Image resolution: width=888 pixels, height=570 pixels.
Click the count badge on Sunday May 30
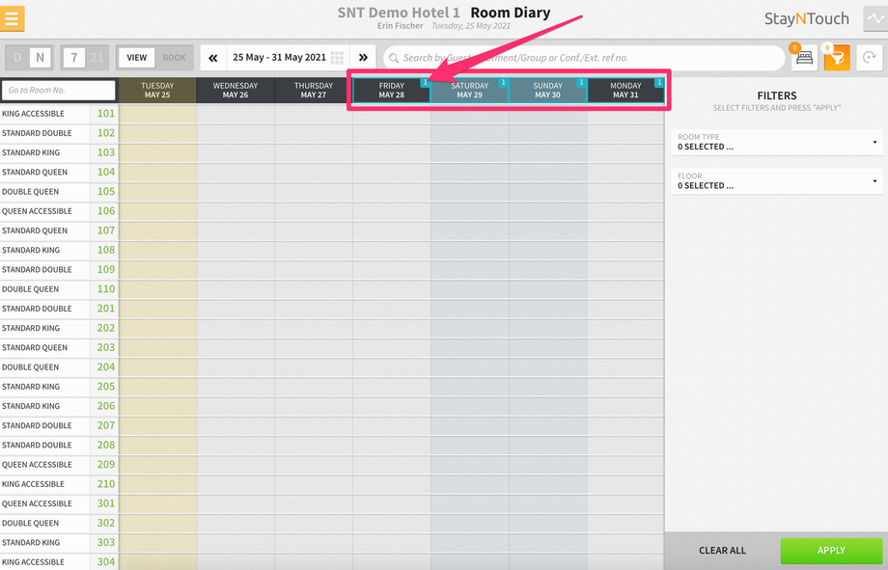click(581, 83)
